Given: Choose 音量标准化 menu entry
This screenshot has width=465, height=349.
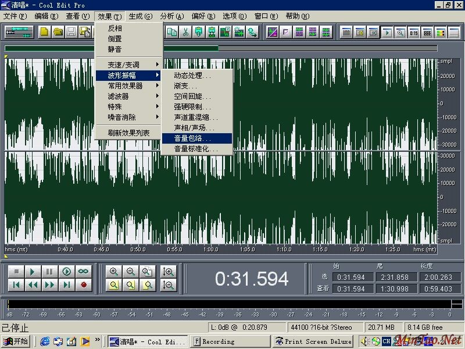Looking at the screenshot, I should 196,149.
